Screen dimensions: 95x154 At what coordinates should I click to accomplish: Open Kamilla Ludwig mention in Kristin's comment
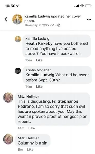point(40,75)
